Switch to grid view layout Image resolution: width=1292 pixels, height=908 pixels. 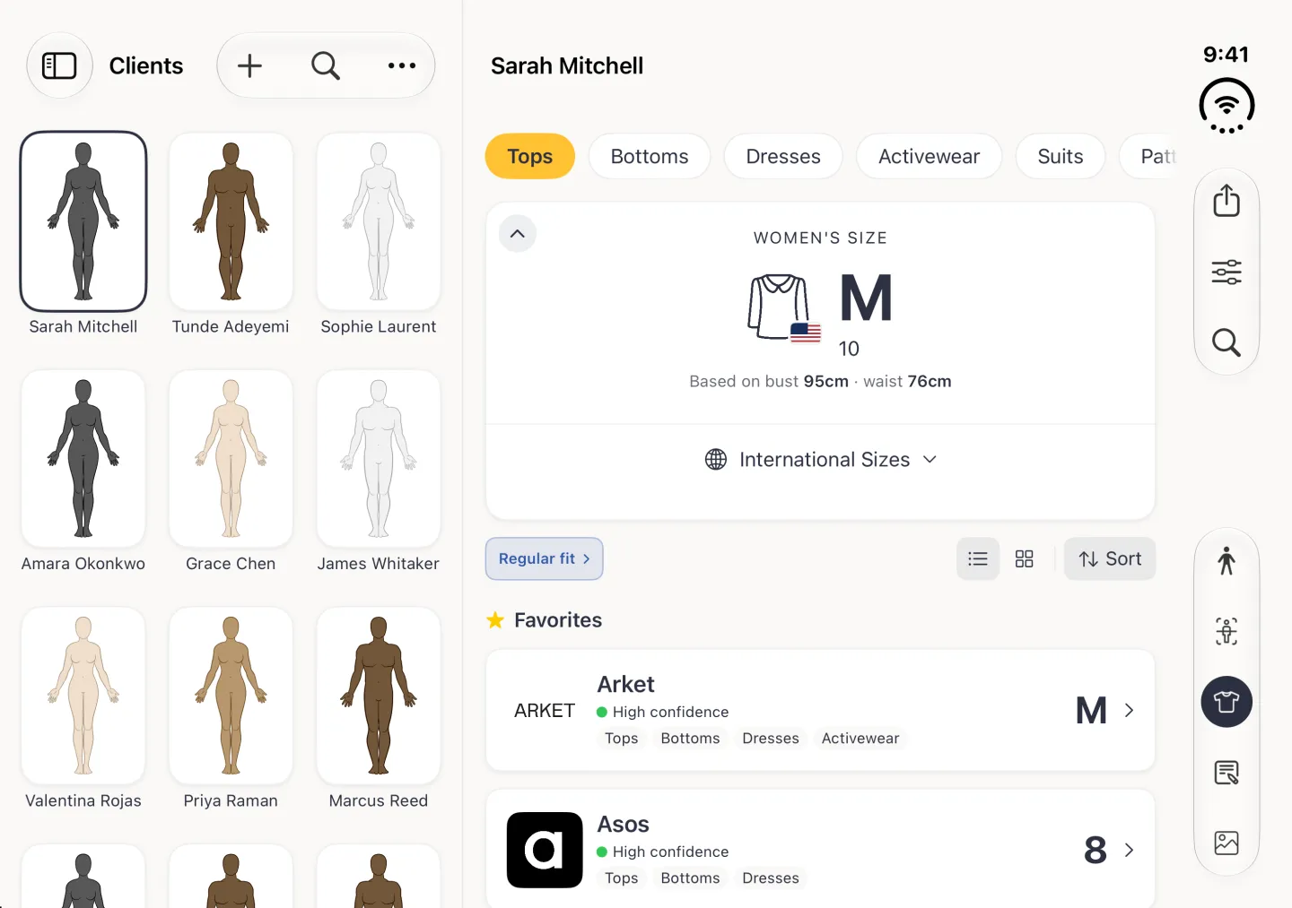(x=1025, y=558)
